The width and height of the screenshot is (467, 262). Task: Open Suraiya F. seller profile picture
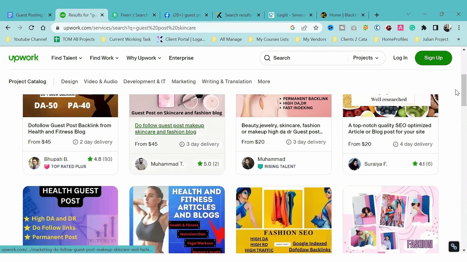pos(354,164)
